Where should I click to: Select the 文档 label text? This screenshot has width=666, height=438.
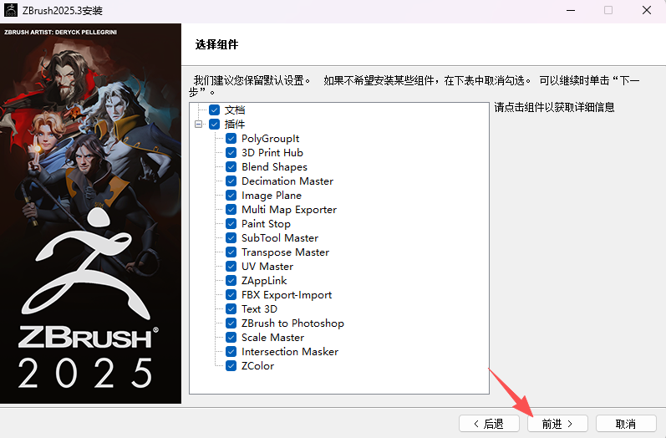[235, 110]
